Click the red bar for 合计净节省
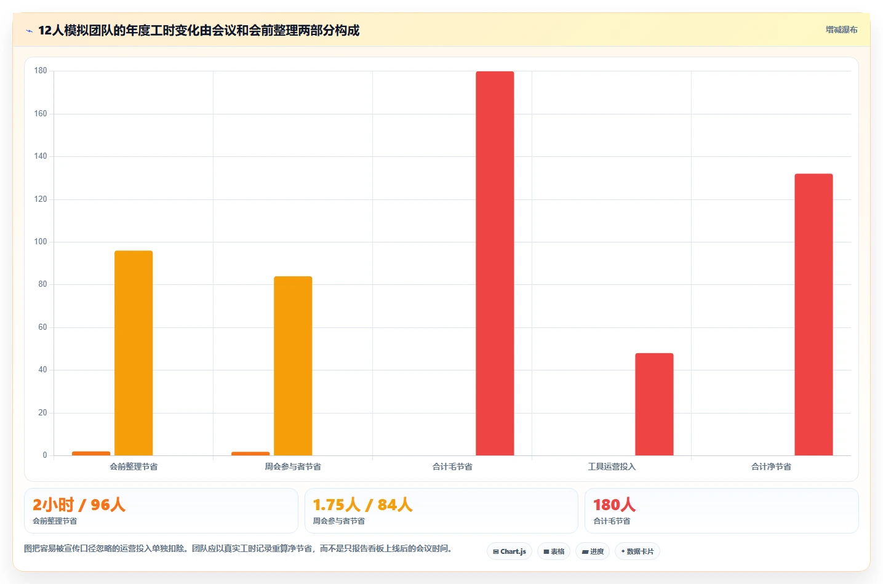 [813, 314]
